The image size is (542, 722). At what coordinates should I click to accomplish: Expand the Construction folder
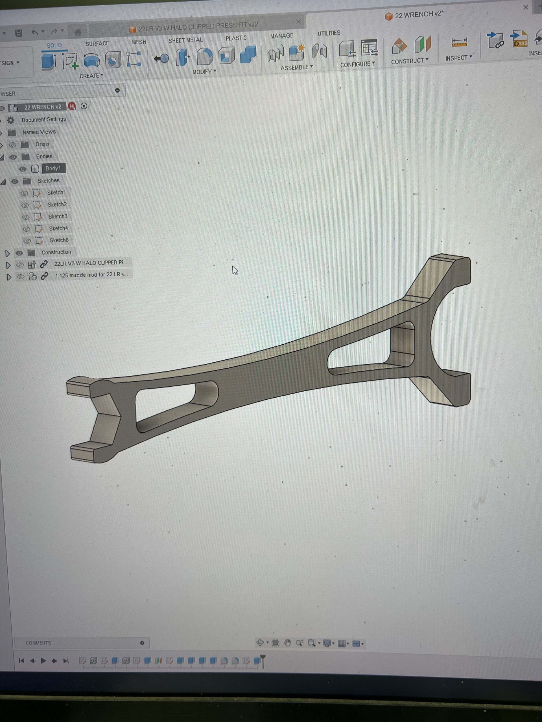pyautogui.click(x=8, y=253)
